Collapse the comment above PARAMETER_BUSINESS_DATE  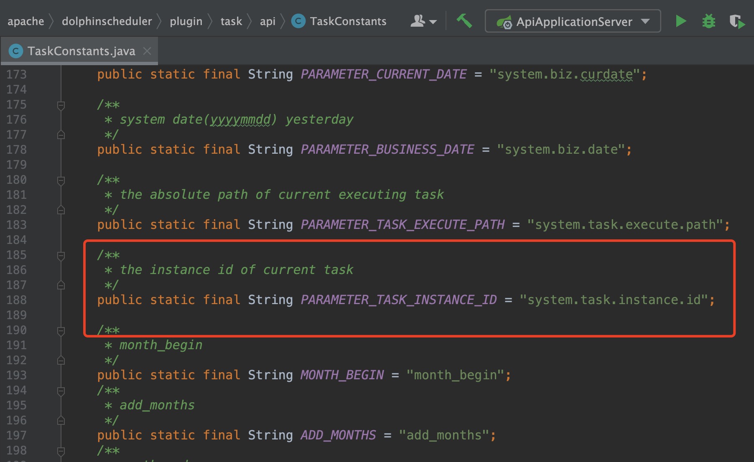point(61,105)
